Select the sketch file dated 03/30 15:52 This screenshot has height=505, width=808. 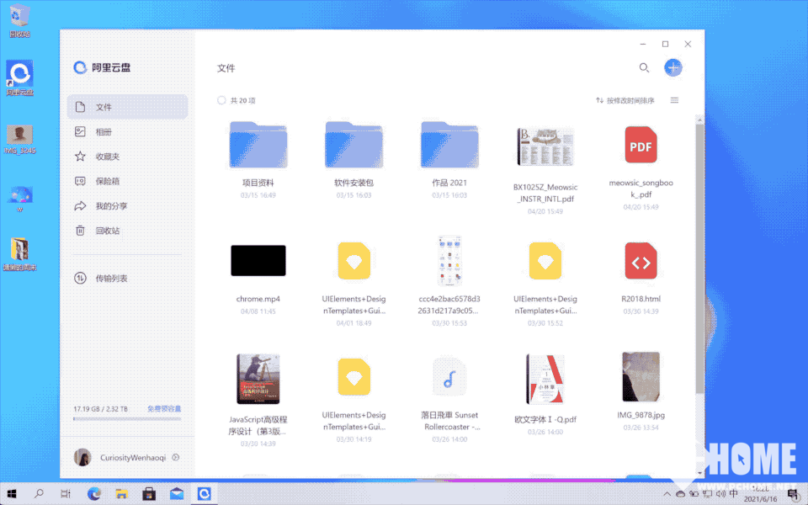[x=545, y=261]
